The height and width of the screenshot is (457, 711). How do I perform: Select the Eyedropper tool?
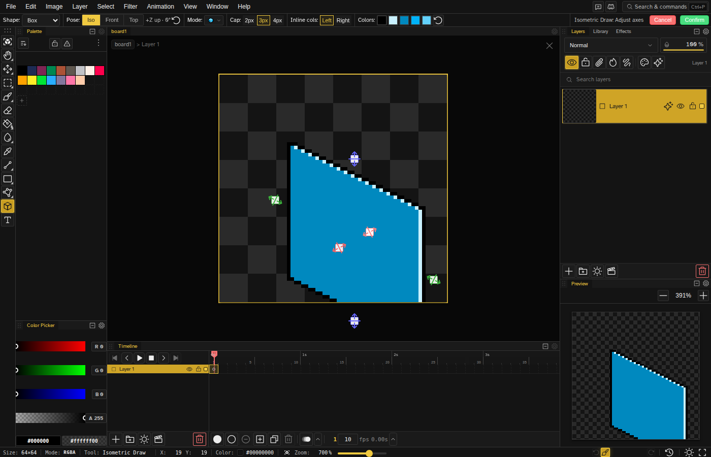(x=8, y=151)
